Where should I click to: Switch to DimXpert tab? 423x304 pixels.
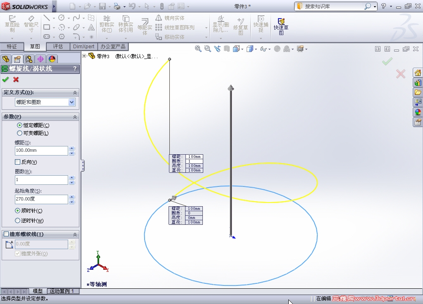(x=83, y=47)
